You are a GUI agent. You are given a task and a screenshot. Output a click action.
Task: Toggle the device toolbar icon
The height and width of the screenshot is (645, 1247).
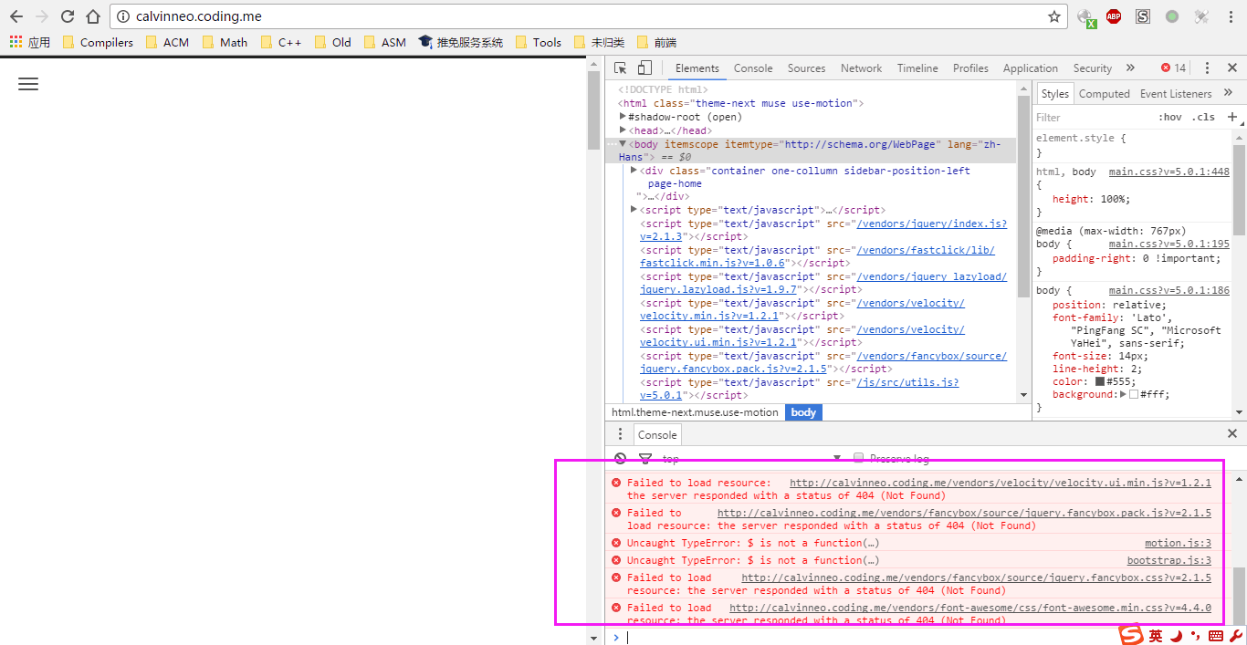[x=644, y=68]
